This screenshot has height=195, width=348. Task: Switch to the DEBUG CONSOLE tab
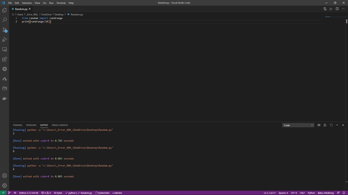pyautogui.click(x=60, y=125)
